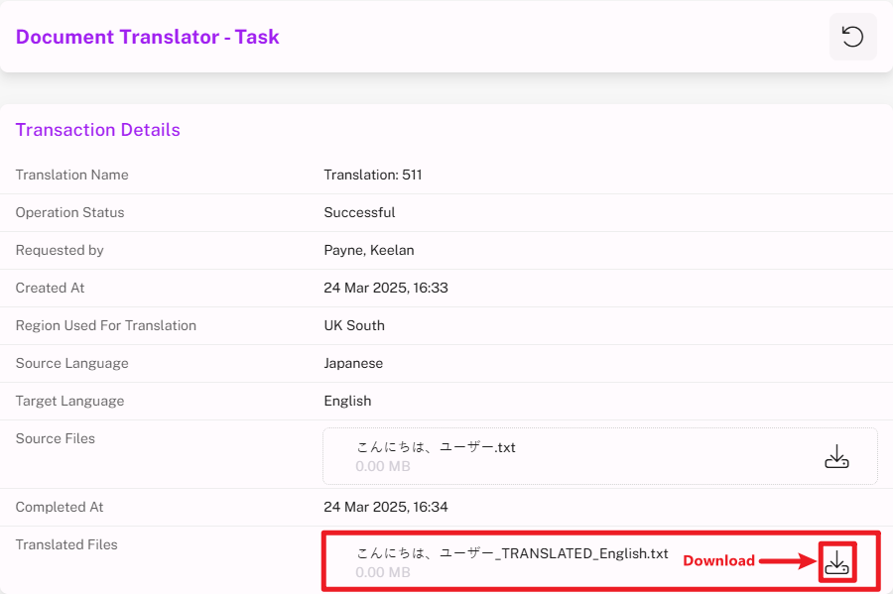Select the Transaction Details heading

[97, 130]
